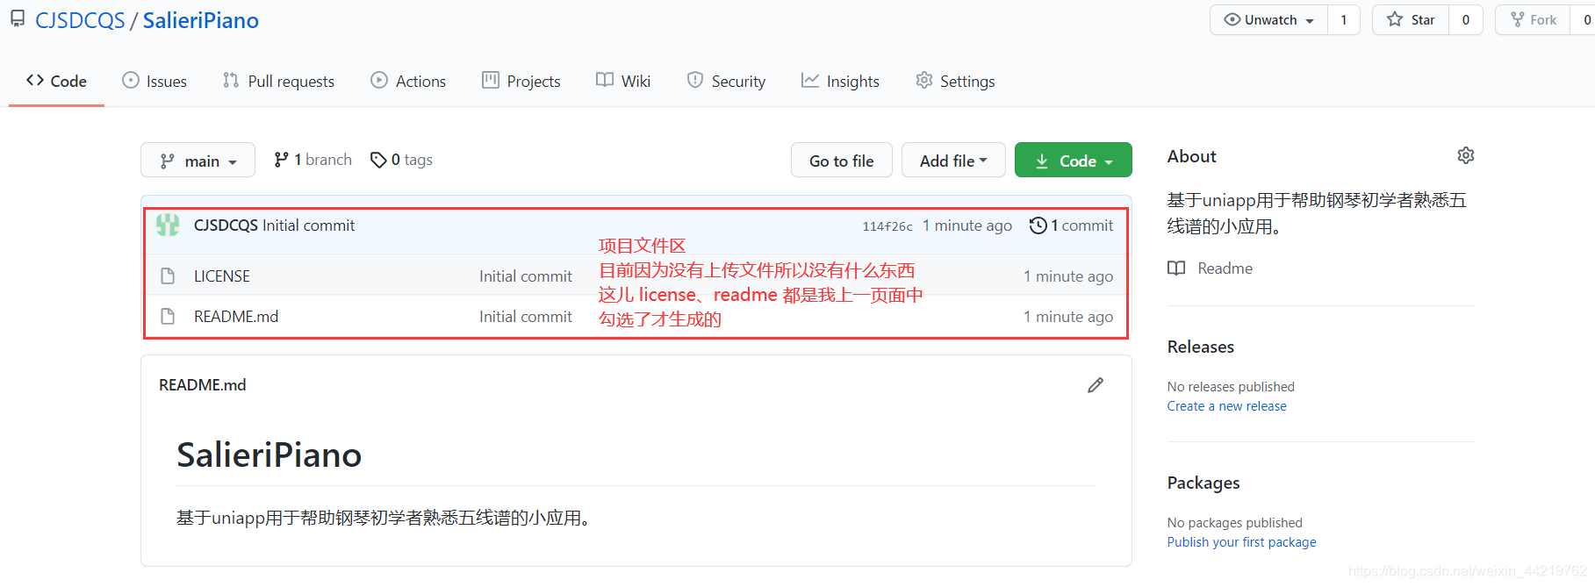Click Publish your first package
1595x587 pixels.
click(x=1241, y=542)
